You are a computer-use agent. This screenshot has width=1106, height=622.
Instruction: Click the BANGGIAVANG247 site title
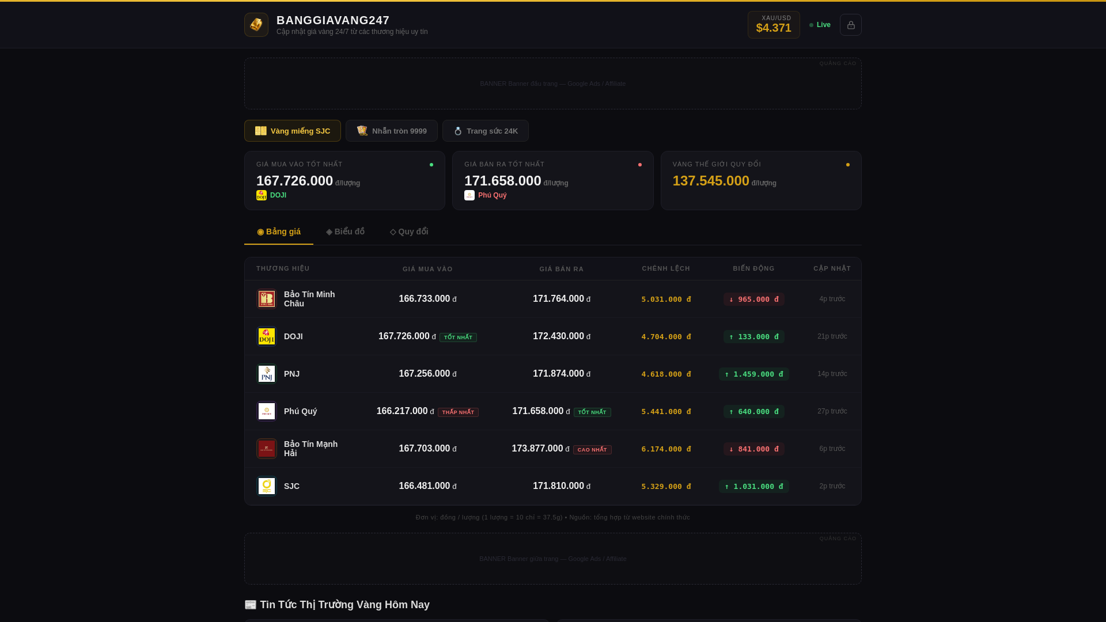(x=333, y=20)
